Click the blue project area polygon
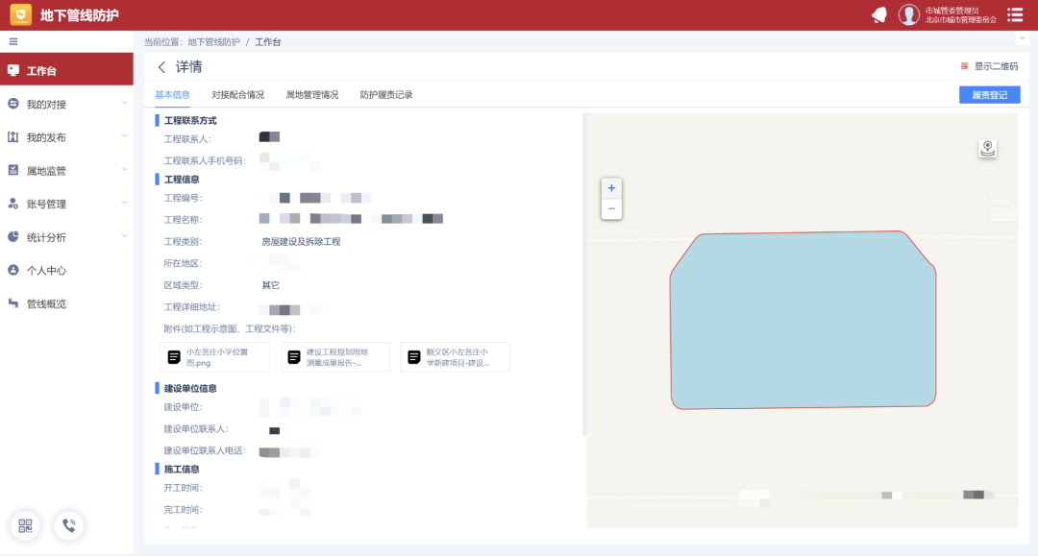The image size is (1038, 556). click(803, 322)
